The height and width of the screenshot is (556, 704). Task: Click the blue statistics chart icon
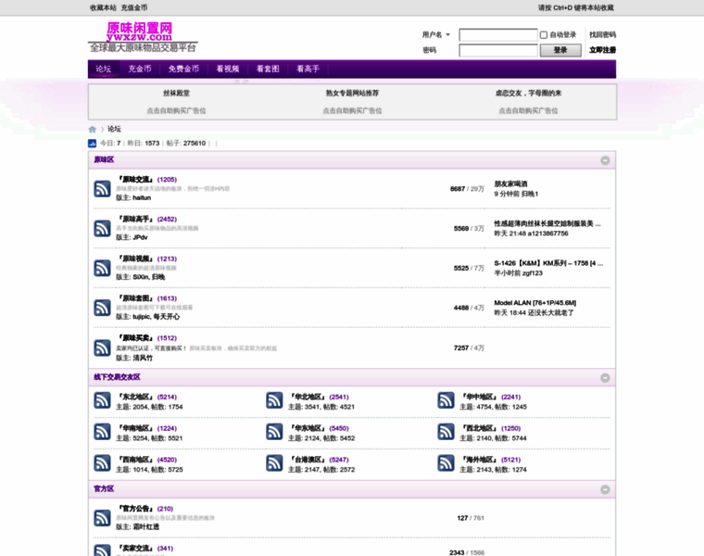[92, 144]
